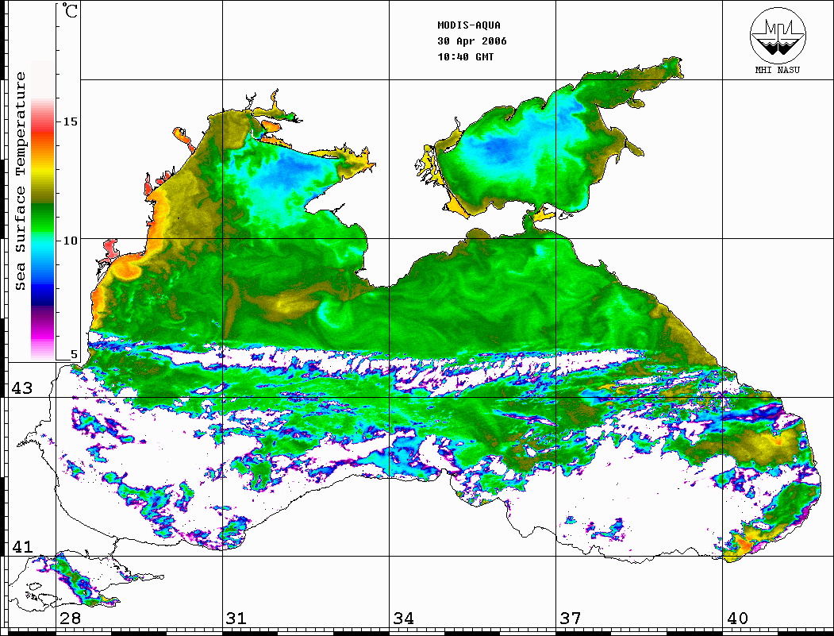Click the longitude label 34

click(x=404, y=618)
